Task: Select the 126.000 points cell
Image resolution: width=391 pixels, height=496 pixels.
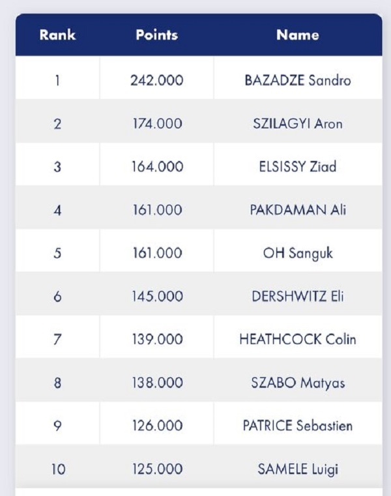Action: [156, 426]
